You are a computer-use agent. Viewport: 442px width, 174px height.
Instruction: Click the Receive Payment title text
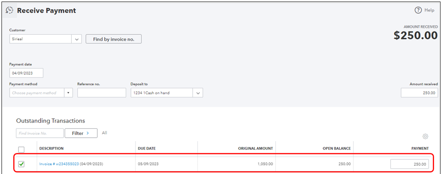coord(46,11)
